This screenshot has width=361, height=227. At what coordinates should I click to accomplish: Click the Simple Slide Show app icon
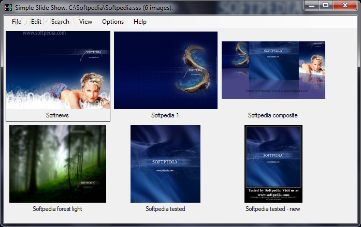tap(8, 8)
